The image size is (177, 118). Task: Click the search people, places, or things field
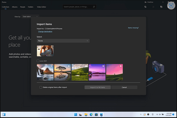coord(79,7)
